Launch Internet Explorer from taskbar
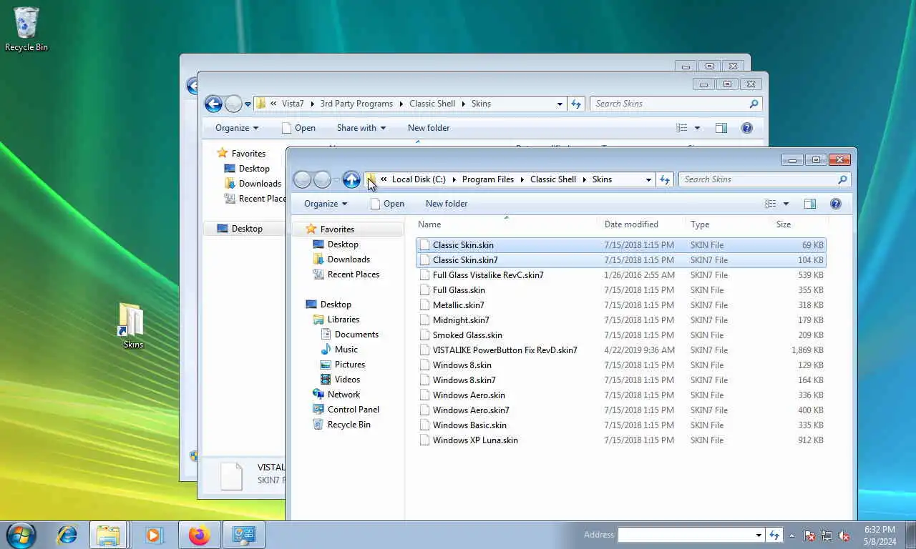This screenshot has height=549, width=916. 67,535
